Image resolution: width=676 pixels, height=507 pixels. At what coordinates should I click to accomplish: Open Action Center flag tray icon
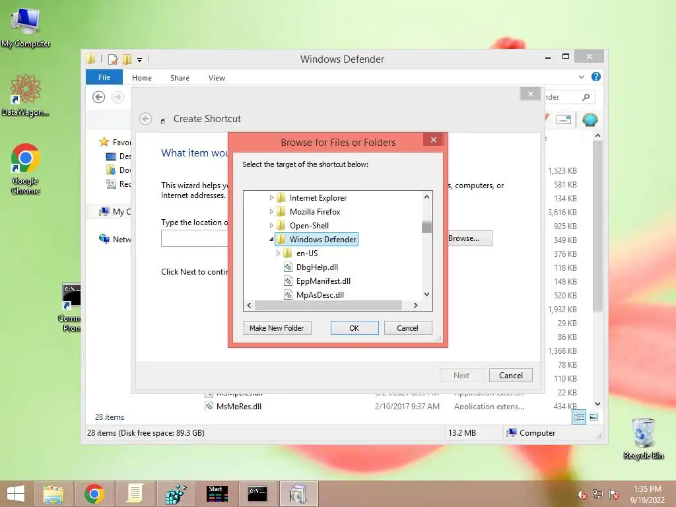click(x=614, y=494)
